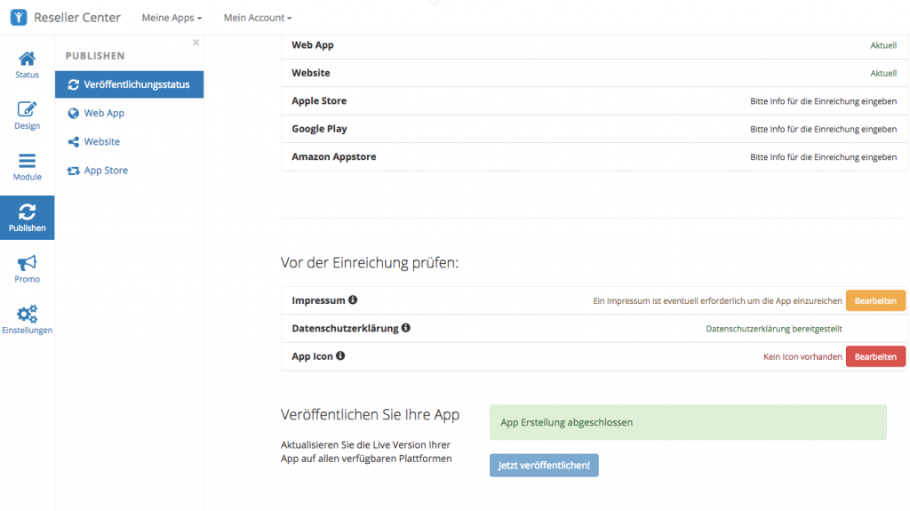Click info icon next to App Icon

click(x=340, y=356)
